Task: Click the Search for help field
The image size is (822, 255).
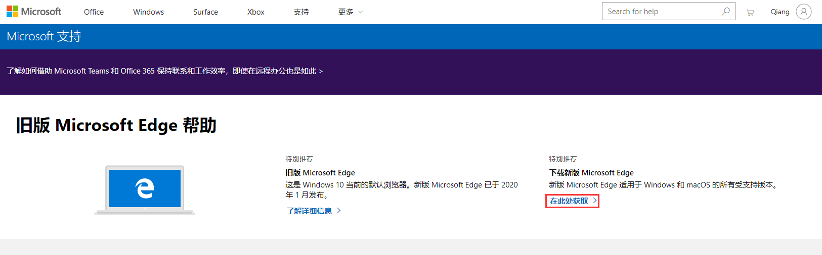Action: [660, 12]
